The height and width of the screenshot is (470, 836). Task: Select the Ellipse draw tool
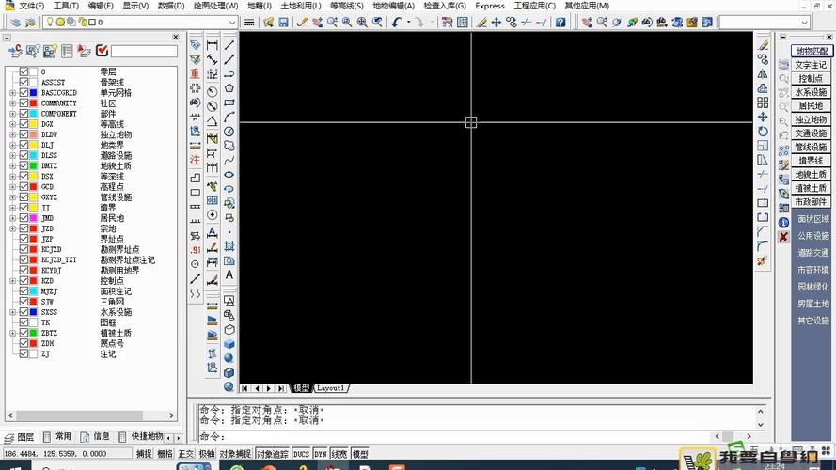[229, 174]
